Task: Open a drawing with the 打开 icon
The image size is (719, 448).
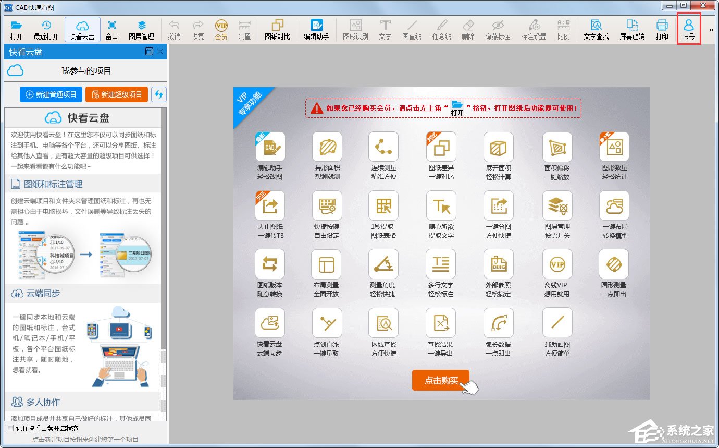Action: click(x=16, y=29)
